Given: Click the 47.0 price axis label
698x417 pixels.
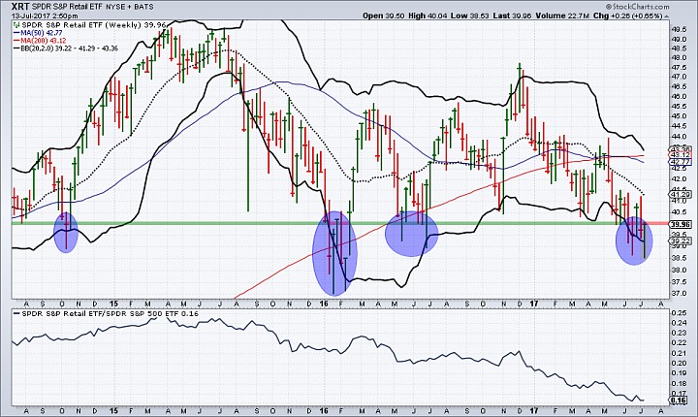Looking at the screenshot, I should coord(679,77).
